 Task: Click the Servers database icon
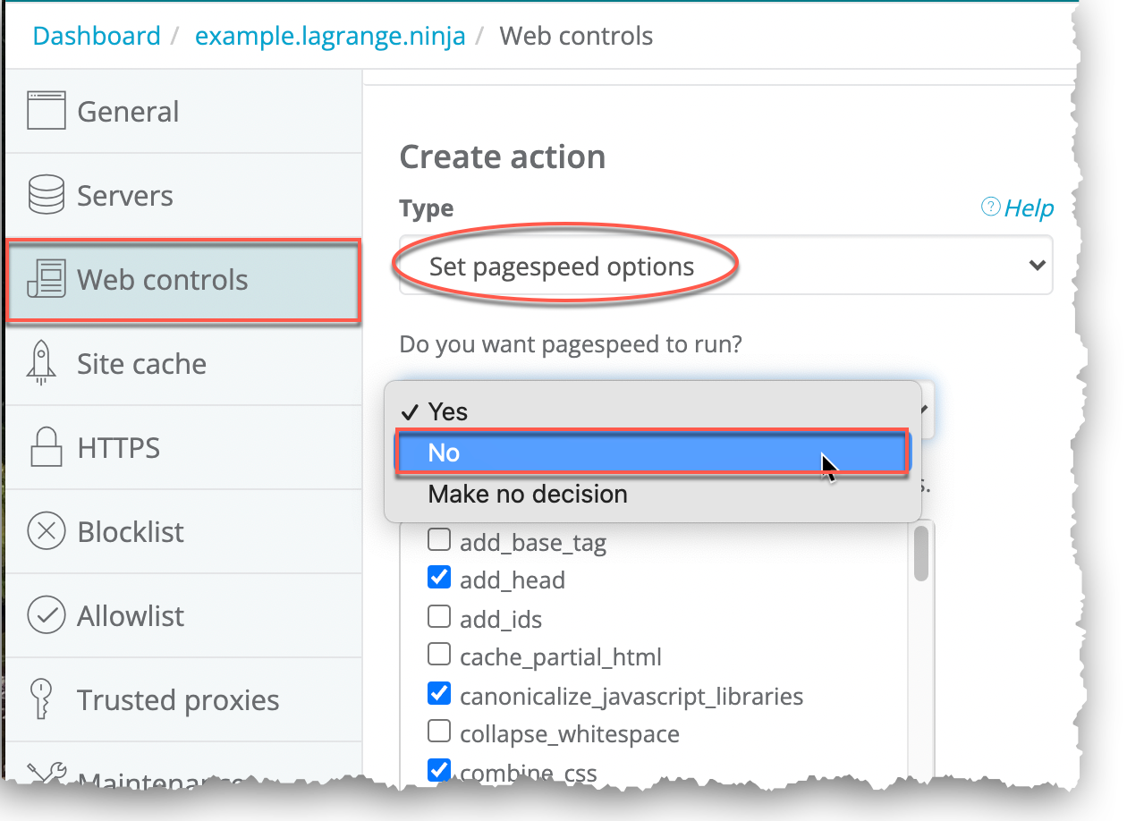point(47,196)
